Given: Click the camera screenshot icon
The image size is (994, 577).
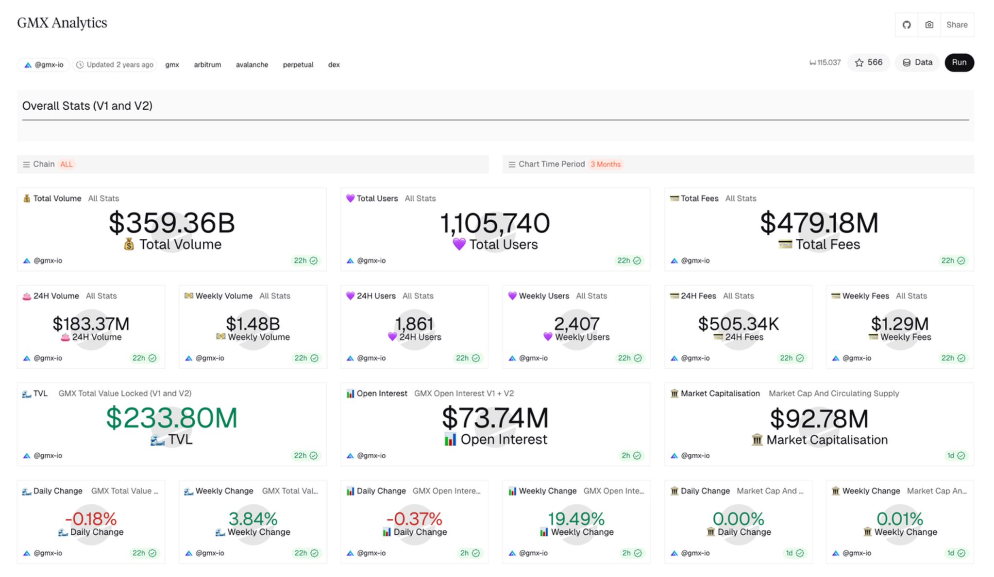Looking at the screenshot, I should click(x=929, y=25).
